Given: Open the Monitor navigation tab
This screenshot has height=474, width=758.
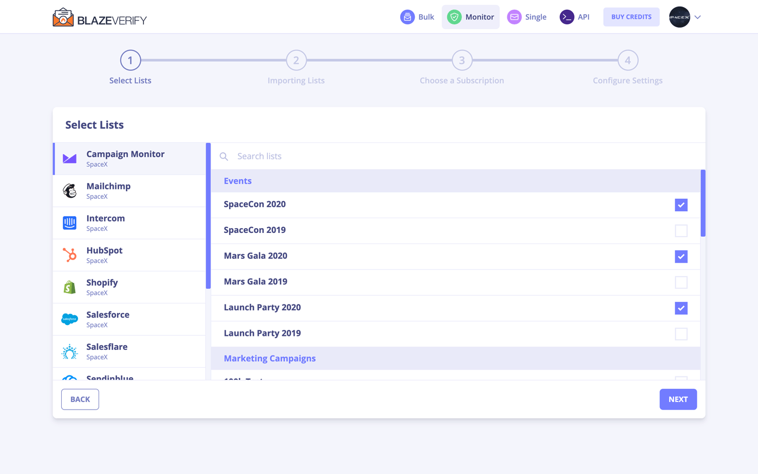Looking at the screenshot, I should [x=471, y=17].
